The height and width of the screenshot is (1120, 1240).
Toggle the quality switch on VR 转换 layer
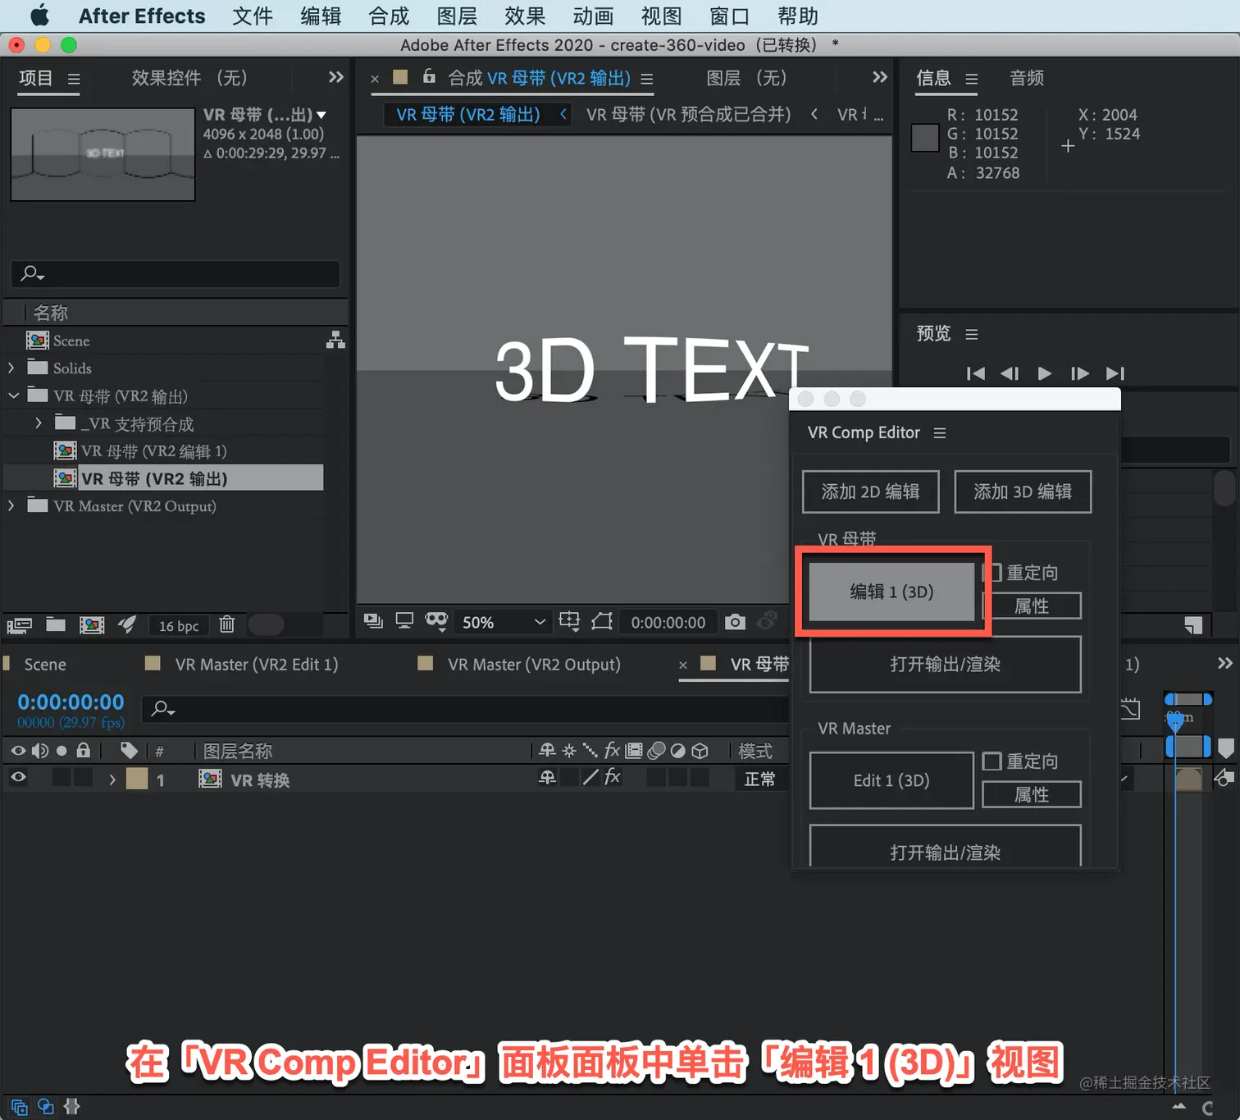click(590, 777)
